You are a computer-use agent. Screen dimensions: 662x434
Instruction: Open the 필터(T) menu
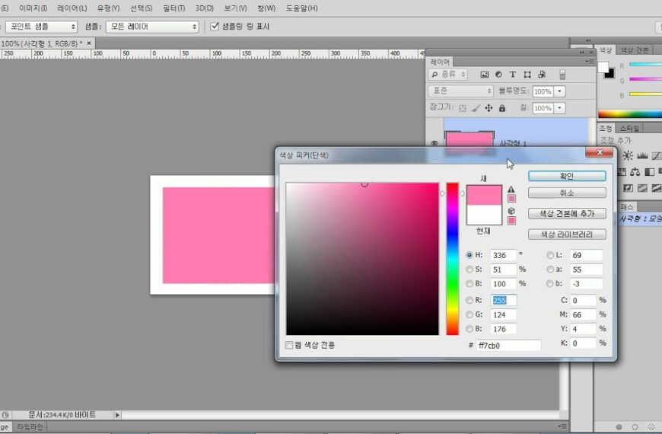coord(174,8)
